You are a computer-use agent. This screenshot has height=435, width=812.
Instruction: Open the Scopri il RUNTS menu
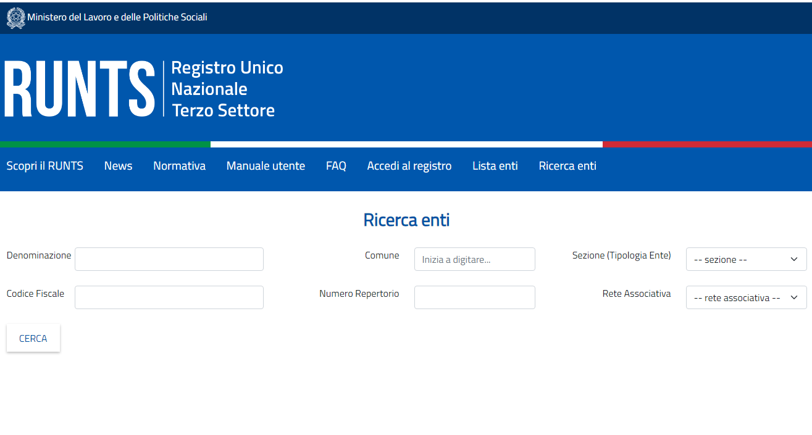coord(45,166)
